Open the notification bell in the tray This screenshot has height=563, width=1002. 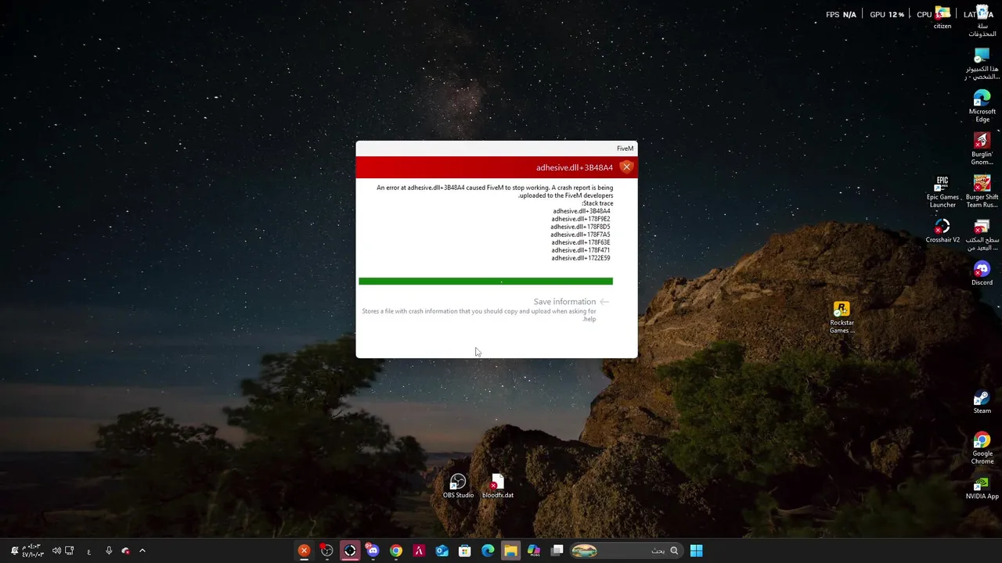click(x=14, y=550)
